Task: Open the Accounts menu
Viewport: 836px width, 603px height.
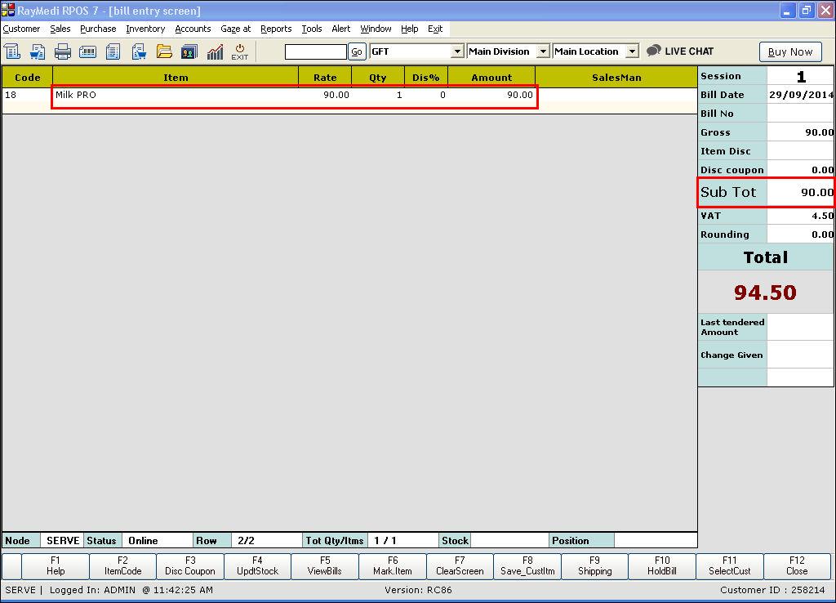Action: (193, 29)
